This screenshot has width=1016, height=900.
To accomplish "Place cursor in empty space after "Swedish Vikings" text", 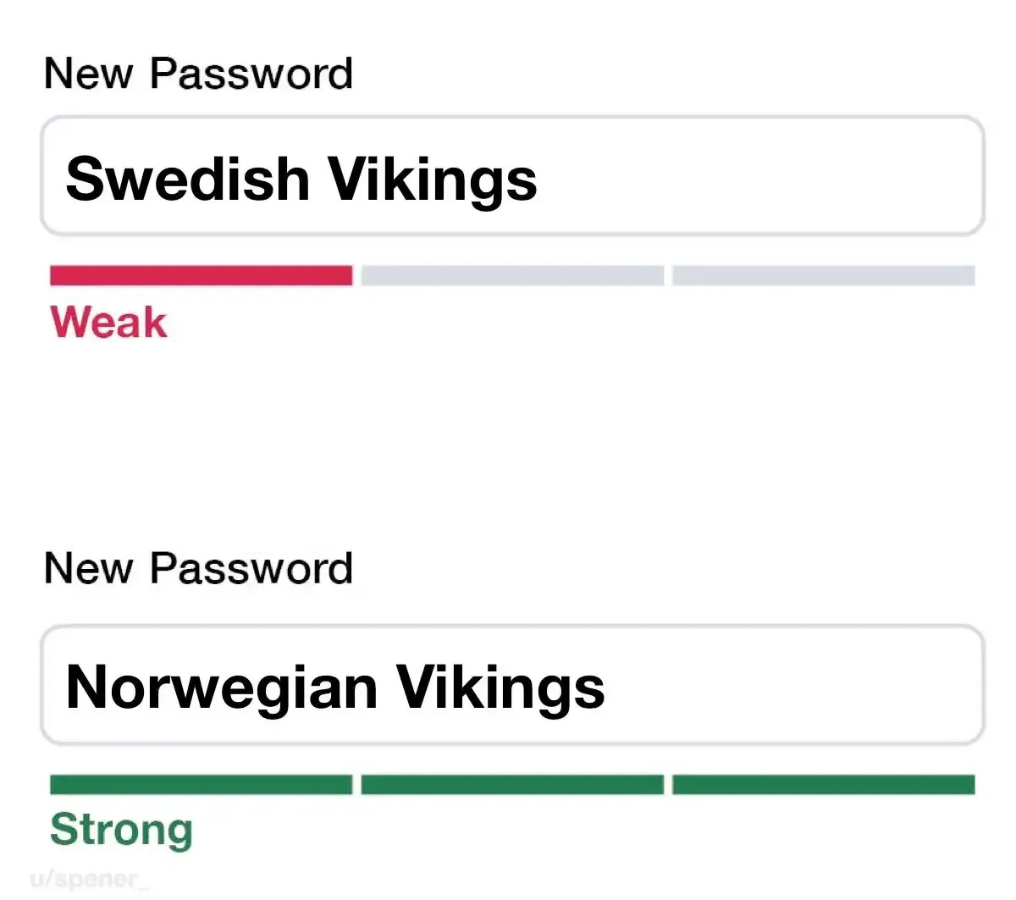I will pos(762,178).
